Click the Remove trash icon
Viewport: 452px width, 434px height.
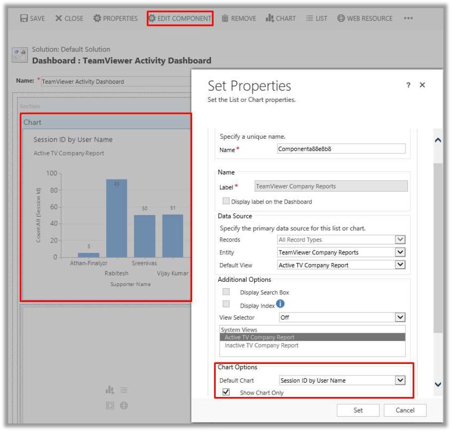(x=225, y=18)
